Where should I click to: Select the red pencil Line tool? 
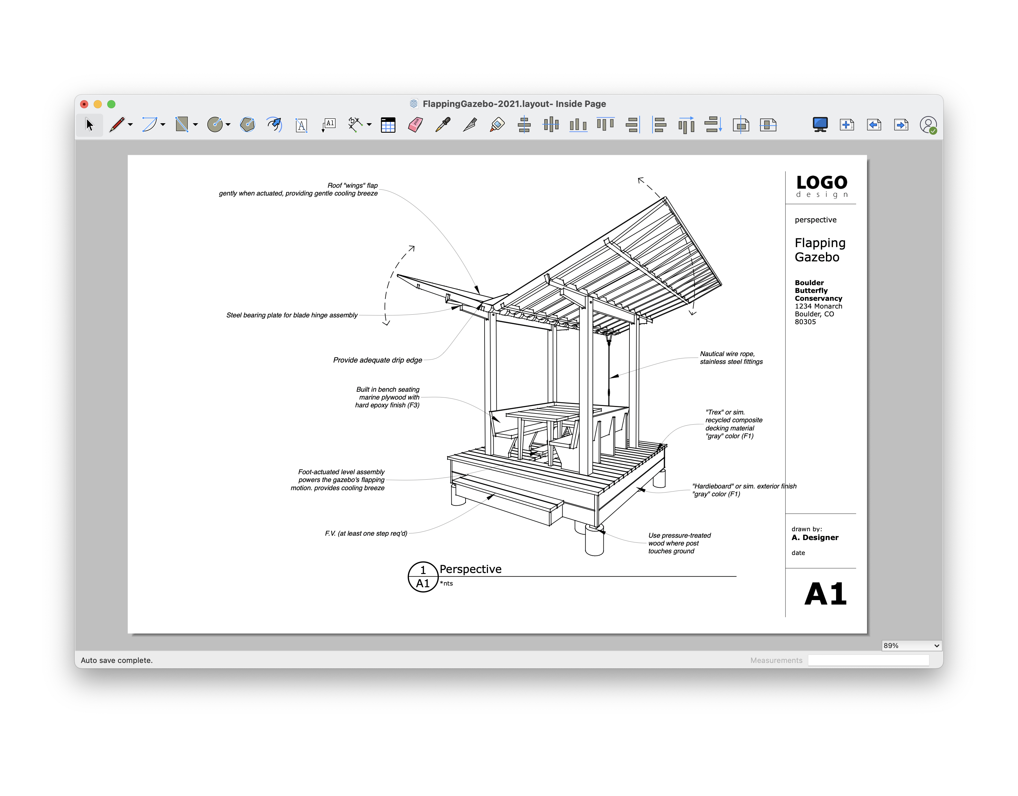pos(116,125)
